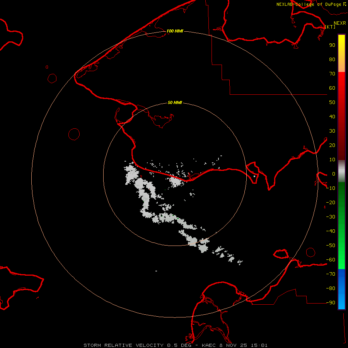348x348 pixels.
Task: Click the 70 value on velocity scale
Action: [x=332, y=74]
